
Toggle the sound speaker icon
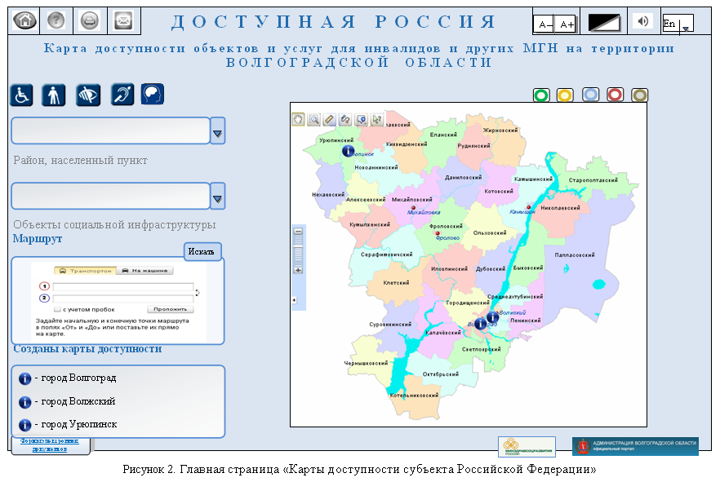[x=643, y=21]
